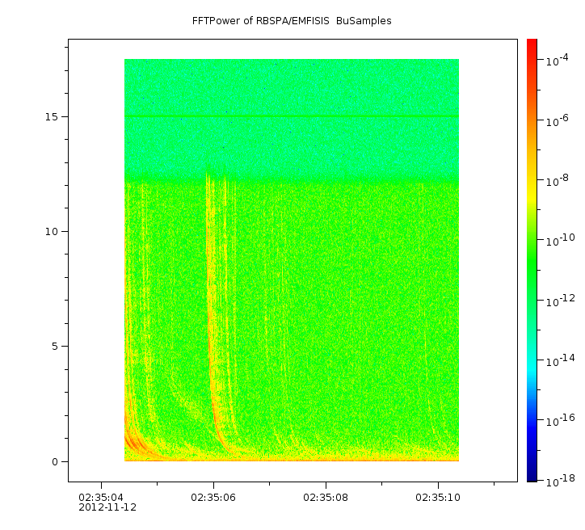
Task: Click the colorbar label 10^-14
Action: (x=561, y=360)
